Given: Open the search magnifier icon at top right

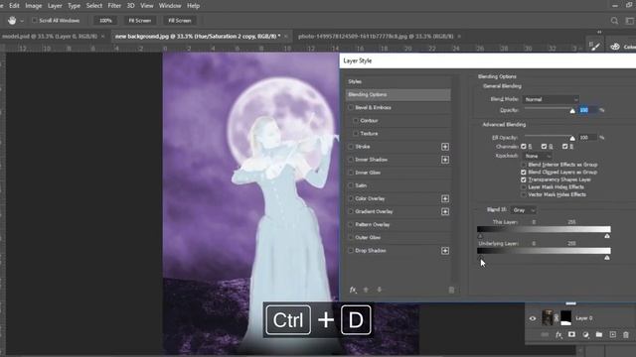Looking at the screenshot, I should pyautogui.click(x=614, y=21).
